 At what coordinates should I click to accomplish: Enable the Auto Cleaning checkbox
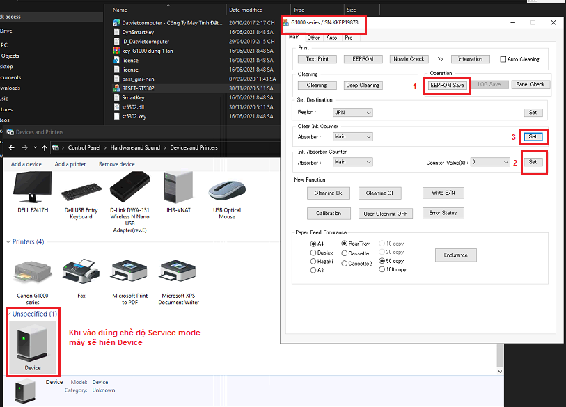tap(503, 59)
